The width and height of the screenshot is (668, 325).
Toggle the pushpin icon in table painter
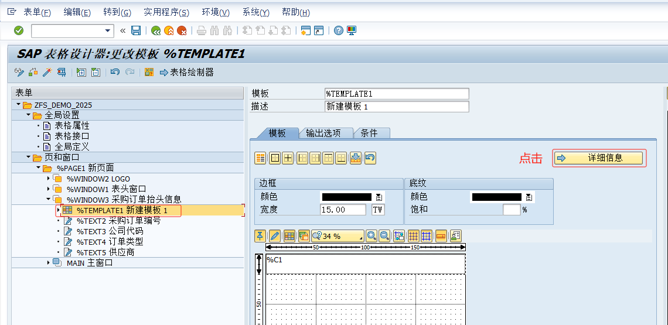pos(260,235)
